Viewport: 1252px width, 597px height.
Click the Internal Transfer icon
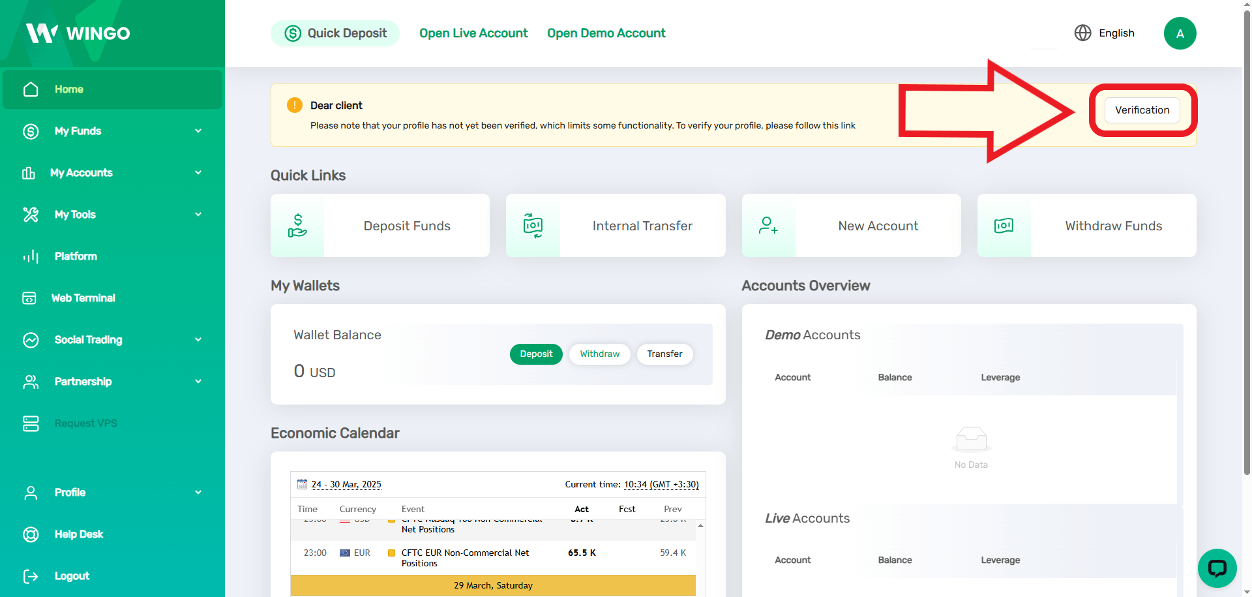pos(533,226)
